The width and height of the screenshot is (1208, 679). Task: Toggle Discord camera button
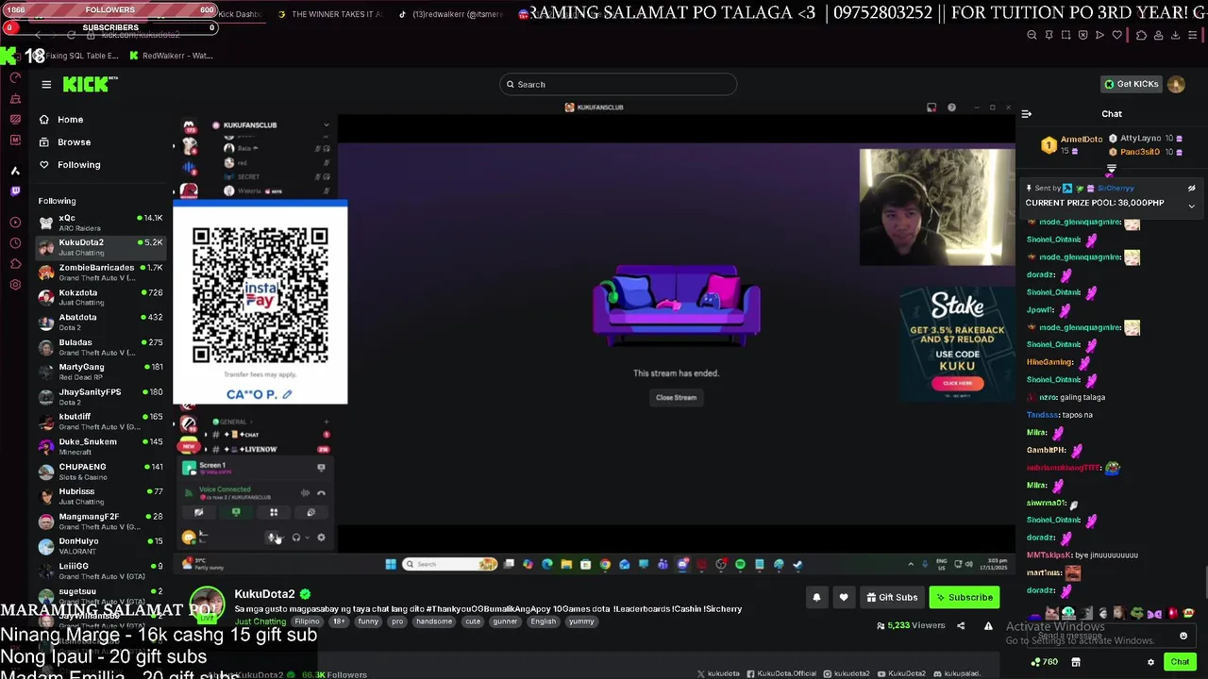[198, 513]
